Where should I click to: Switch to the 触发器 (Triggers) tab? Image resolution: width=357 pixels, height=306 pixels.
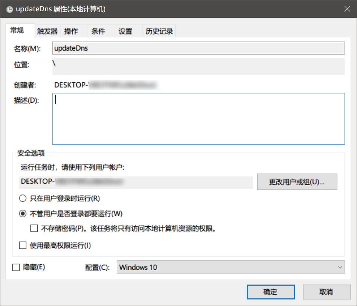[47, 31]
